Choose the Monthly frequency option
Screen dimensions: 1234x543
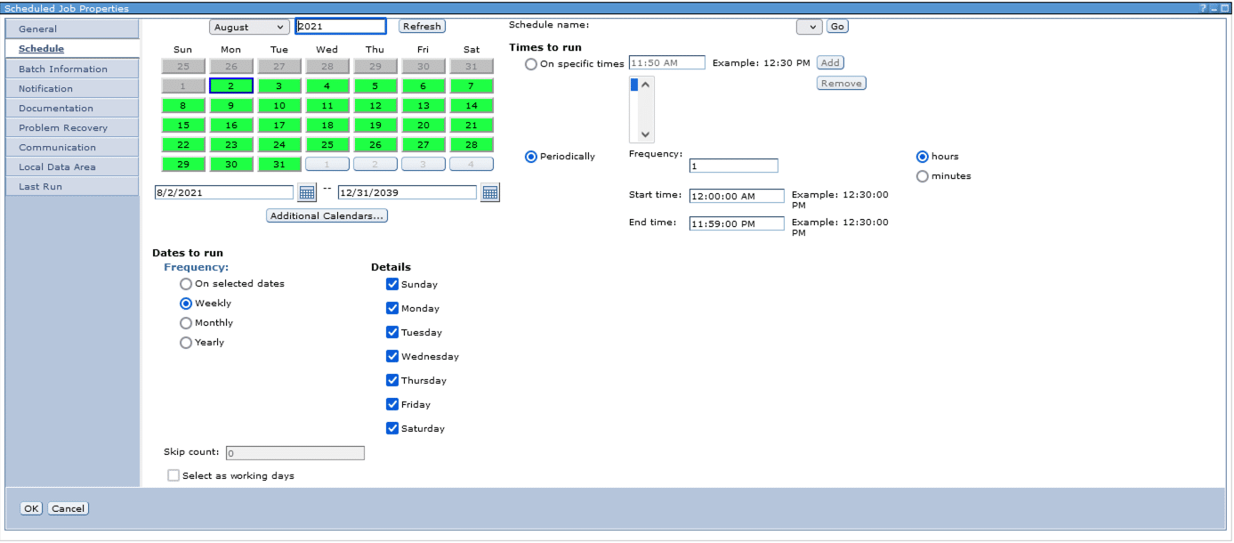(186, 323)
